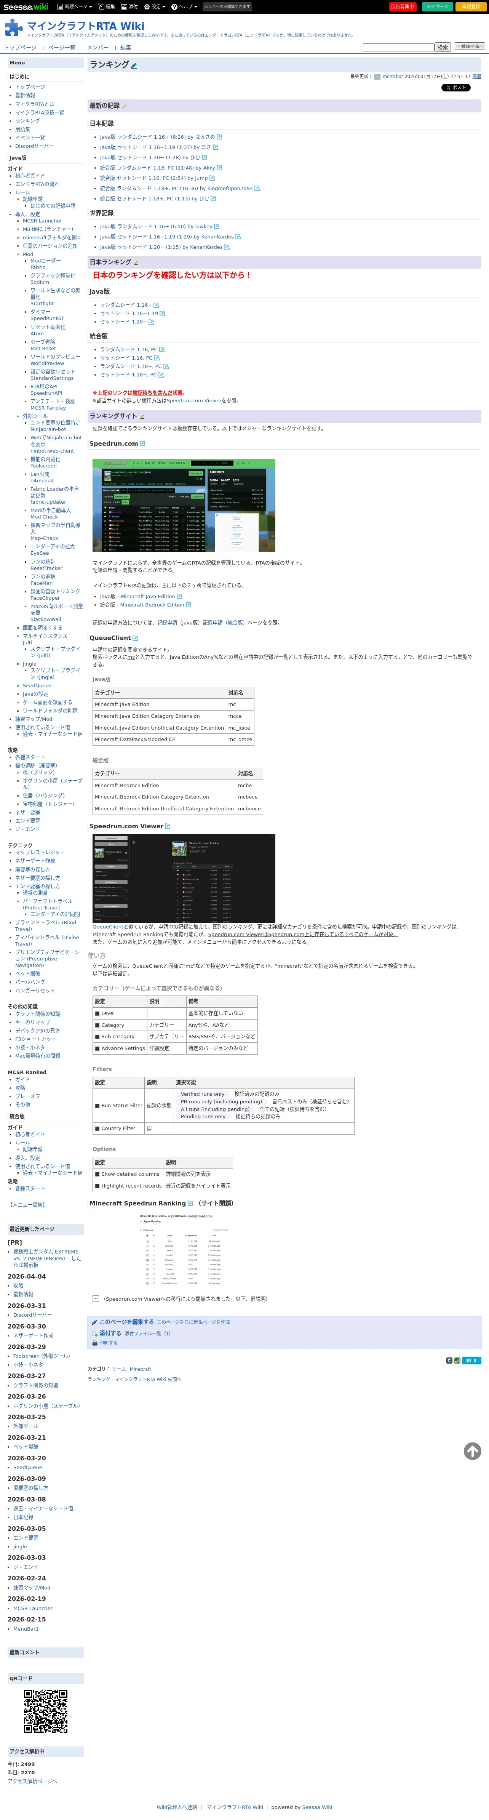Click the X ポスト share button

pyautogui.click(x=456, y=88)
